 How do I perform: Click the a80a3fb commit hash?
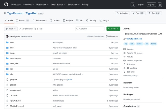[x=90, y=36]
